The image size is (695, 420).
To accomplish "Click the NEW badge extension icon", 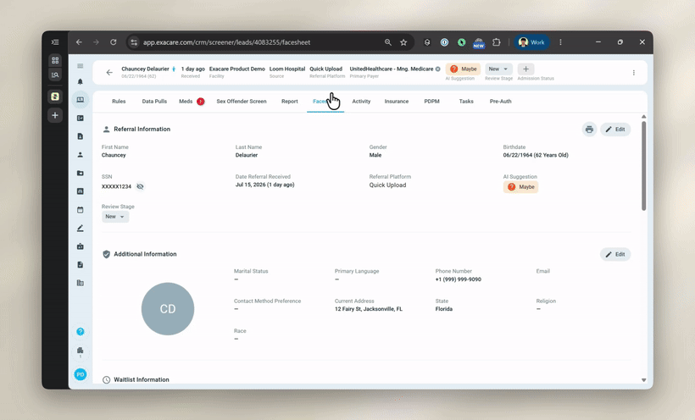I will (479, 43).
